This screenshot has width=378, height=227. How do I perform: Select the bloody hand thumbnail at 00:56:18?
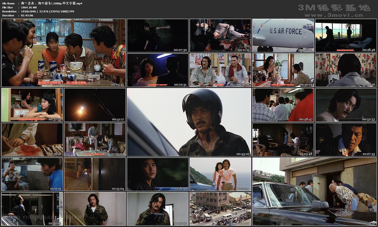(x=32, y=139)
